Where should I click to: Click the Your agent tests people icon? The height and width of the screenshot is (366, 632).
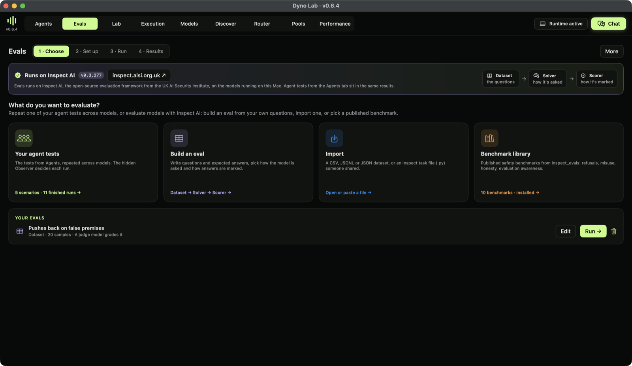click(x=24, y=138)
